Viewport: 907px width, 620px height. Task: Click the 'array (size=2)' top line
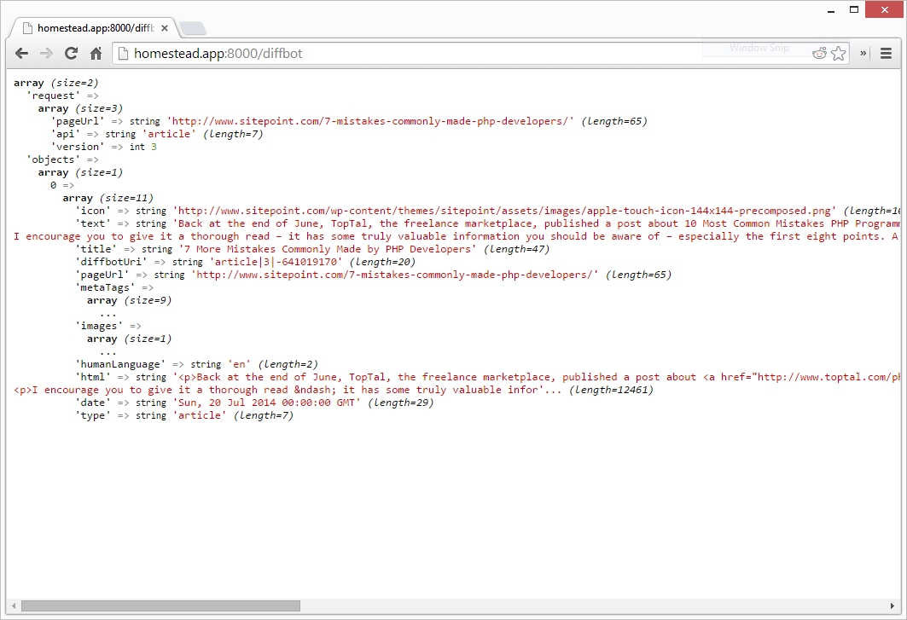pyautogui.click(x=56, y=83)
